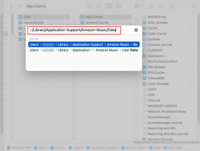The image size is (200, 151).
Task: Click Macintosh HD in the path bar
Action: (x=18, y=148)
